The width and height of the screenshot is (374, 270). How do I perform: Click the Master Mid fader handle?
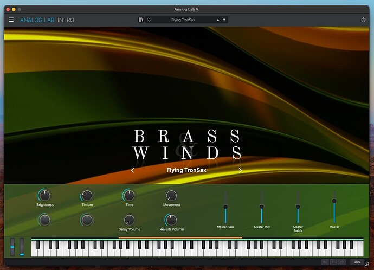click(x=262, y=207)
